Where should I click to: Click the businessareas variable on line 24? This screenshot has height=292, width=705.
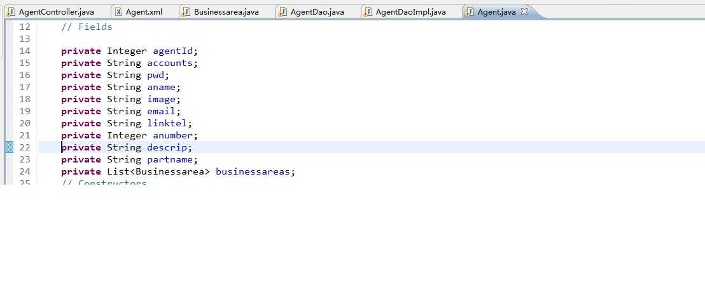pyautogui.click(x=254, y=171)
